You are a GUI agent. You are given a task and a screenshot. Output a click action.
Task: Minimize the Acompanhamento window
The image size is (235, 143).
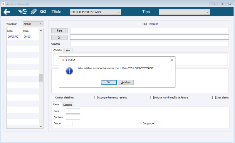(214, 4)
